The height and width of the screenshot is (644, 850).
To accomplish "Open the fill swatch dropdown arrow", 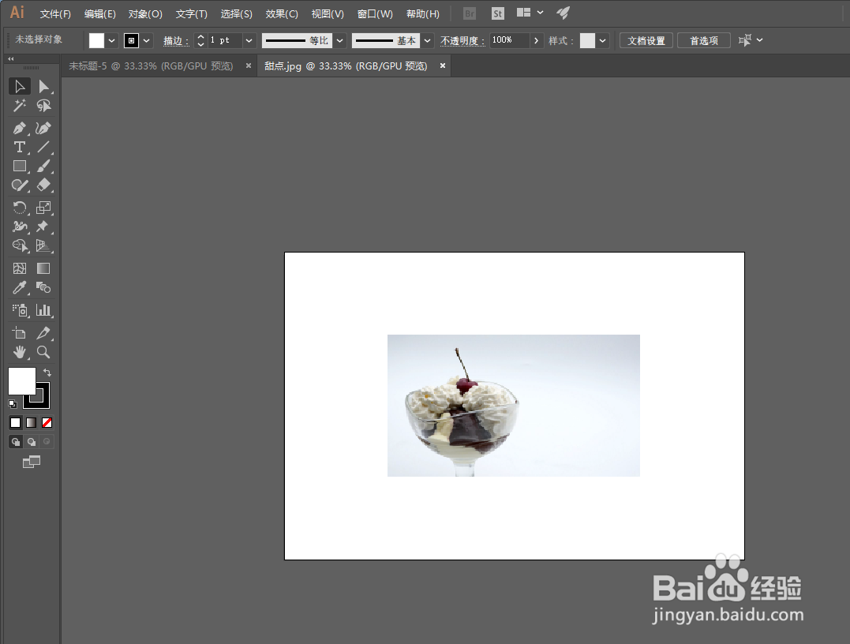I will tap(111, 41).
